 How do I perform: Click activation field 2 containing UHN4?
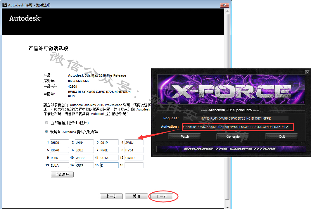point(84,143)
